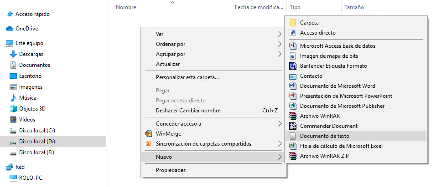Viewport: 436px width, 187px height.
Task: Click the PowerPoint presentation icon
Action: click(293, 96)
